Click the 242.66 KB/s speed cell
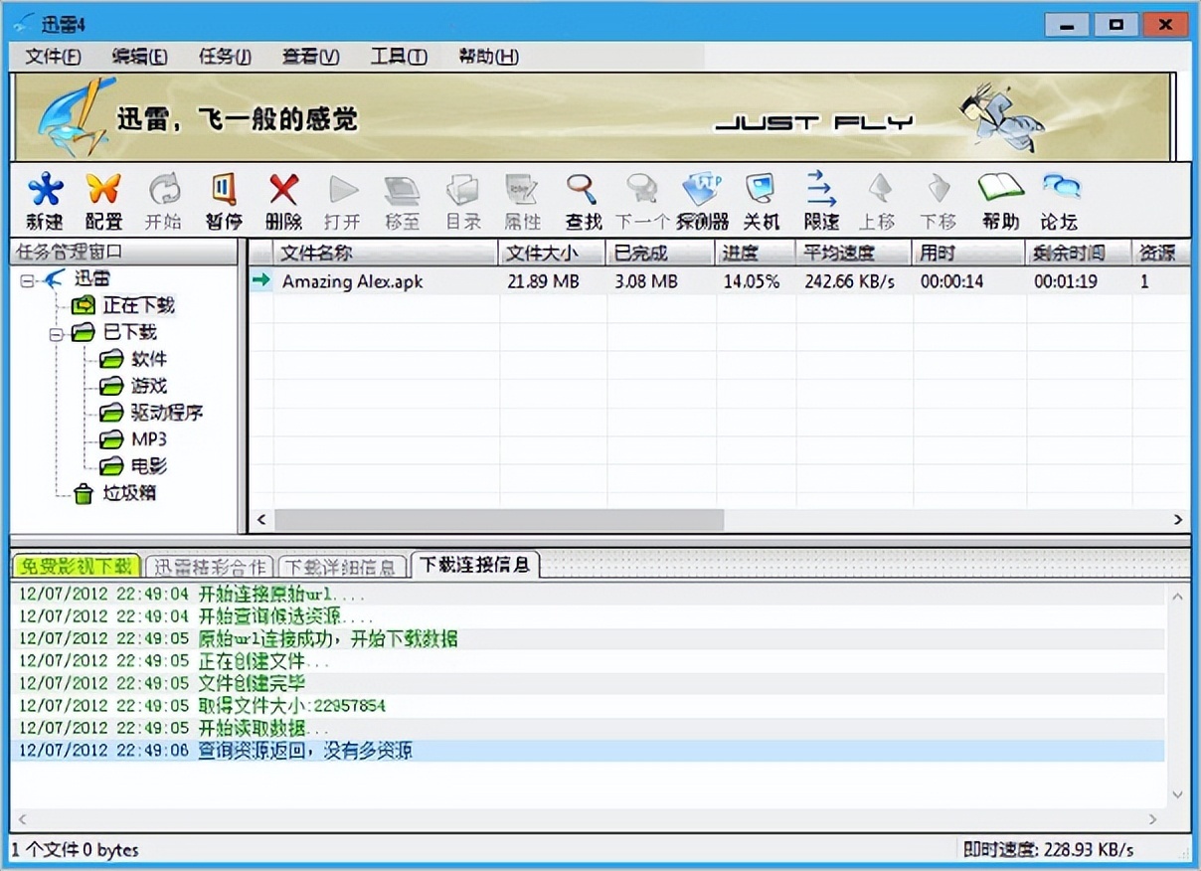This screenshot has height=871, width=1201. click(849, 281)
